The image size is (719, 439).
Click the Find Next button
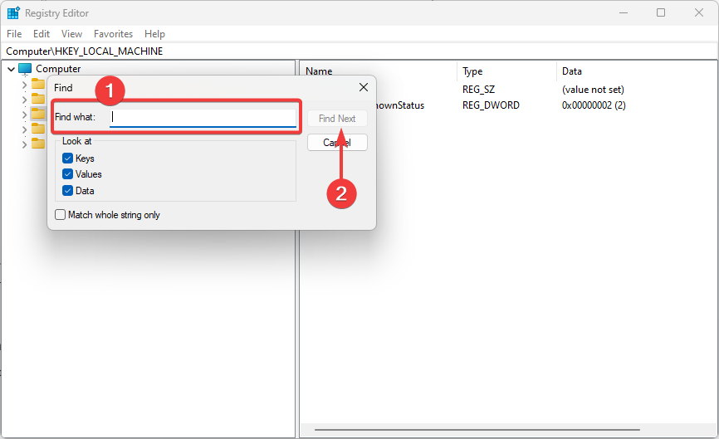pyautogui.click(x=337, y=119)
